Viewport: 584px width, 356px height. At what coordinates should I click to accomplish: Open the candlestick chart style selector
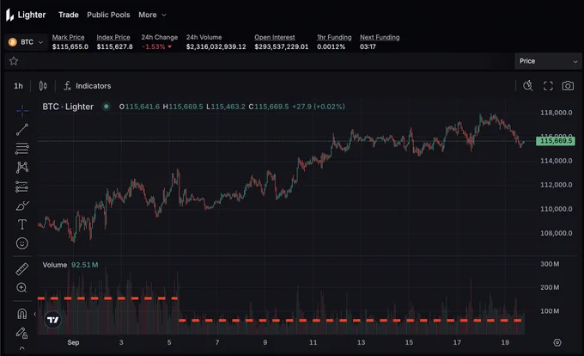tap(43, 86)
